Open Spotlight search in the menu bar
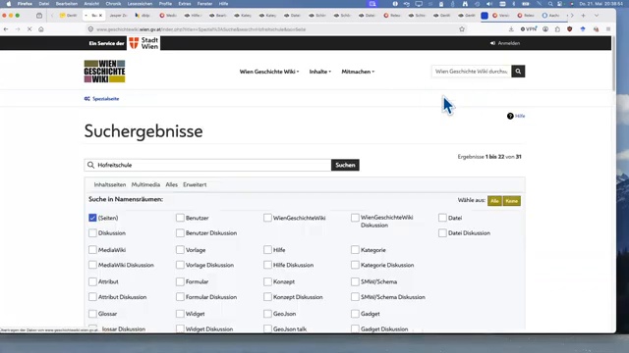This screenshot has width=629, height=353. 550,4
